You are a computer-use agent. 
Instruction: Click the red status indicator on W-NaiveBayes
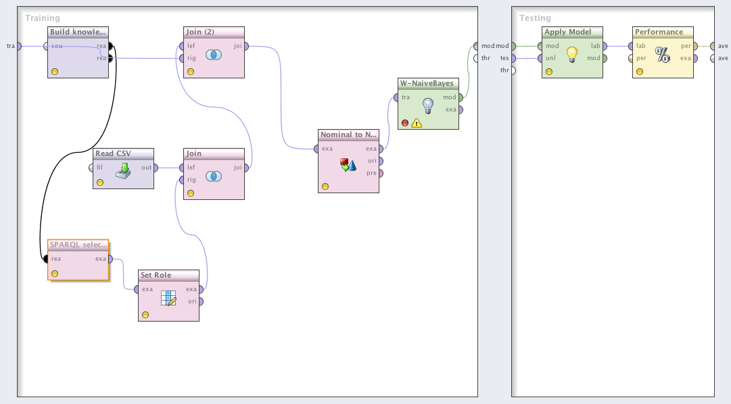point(405,123)
